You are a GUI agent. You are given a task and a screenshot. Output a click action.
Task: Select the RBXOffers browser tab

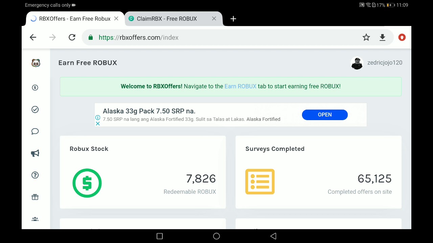(74, 19)
